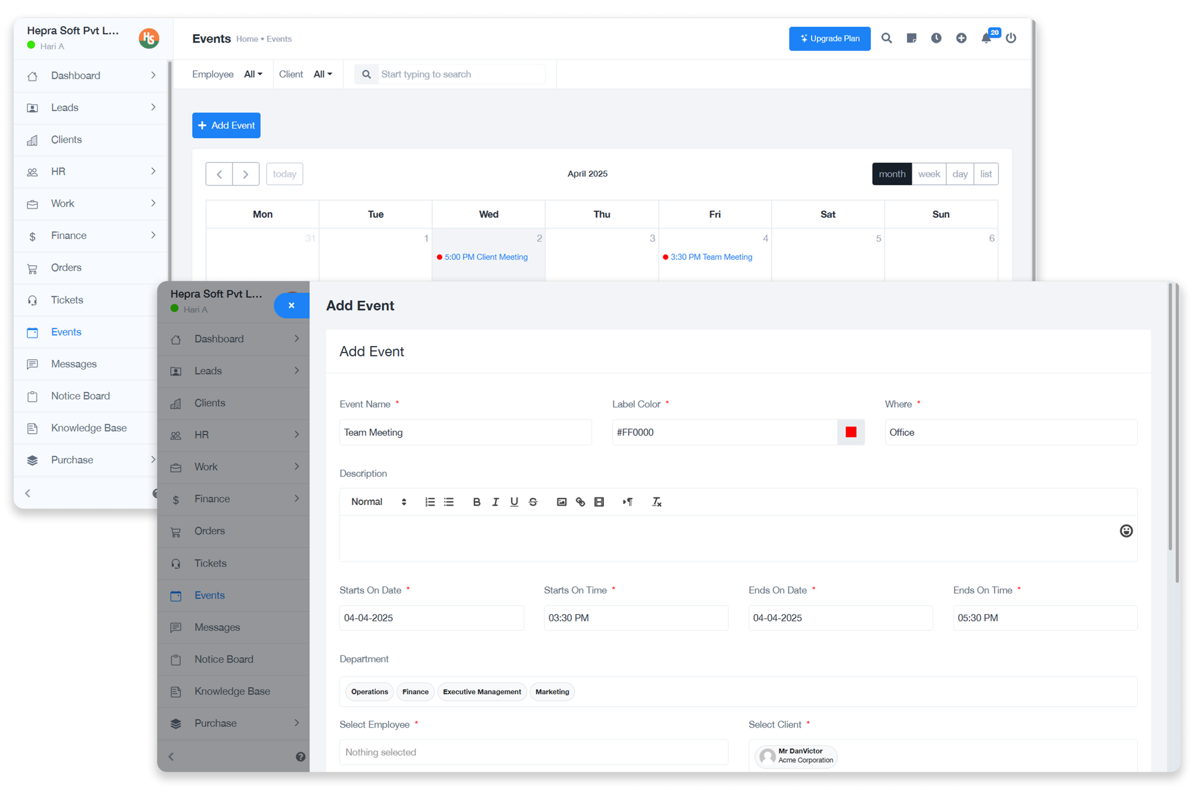This screenshot has width=1194, height=789.
Task: Select the Marketing department tag
Action: tap(552, 692)
